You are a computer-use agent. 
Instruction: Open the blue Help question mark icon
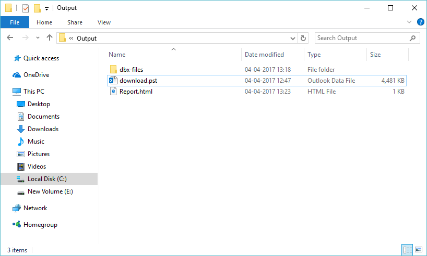pos(420,22)
